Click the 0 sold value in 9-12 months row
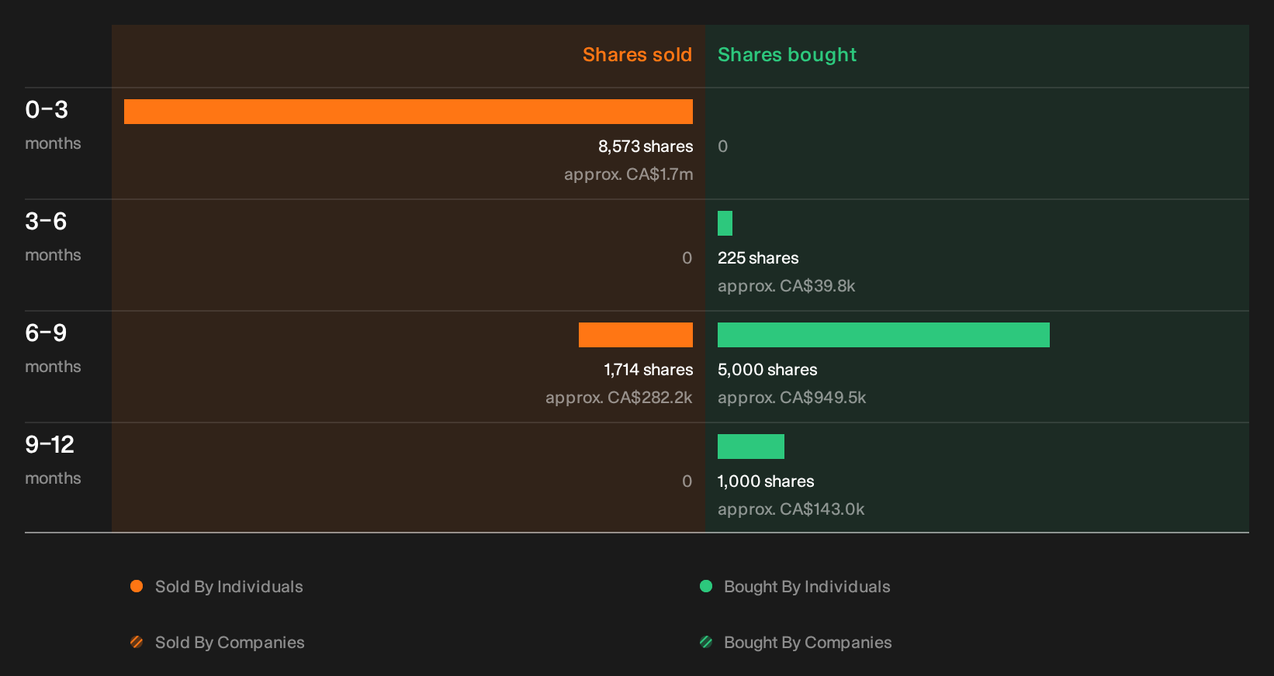This screenshot has height=676, width=1274. [687, 481]
